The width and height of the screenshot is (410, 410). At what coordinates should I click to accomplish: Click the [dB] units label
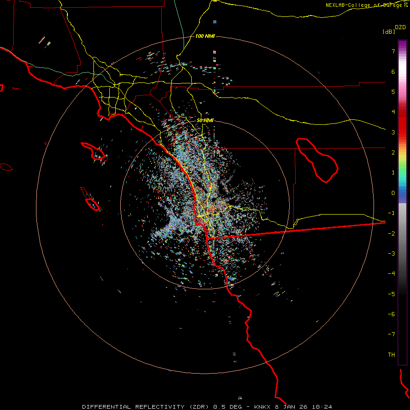click(x=389, y=31)
